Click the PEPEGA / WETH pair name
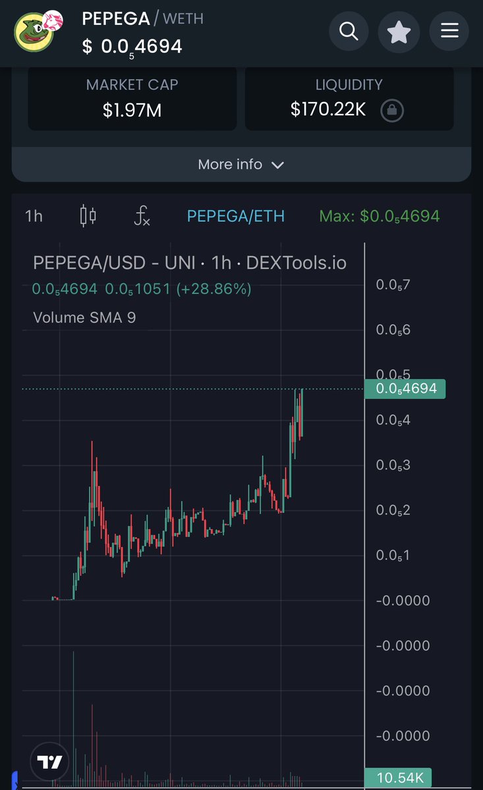The image size is (483, 790). point(142,18)
